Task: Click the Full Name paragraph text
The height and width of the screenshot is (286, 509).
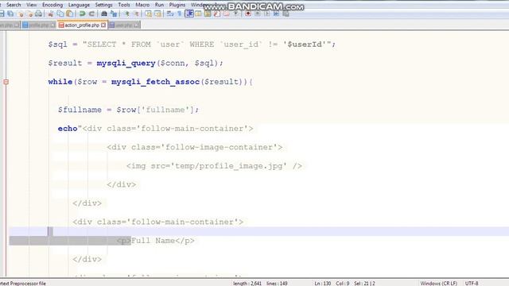Action: pyautogui.click(x=153, y=241)
